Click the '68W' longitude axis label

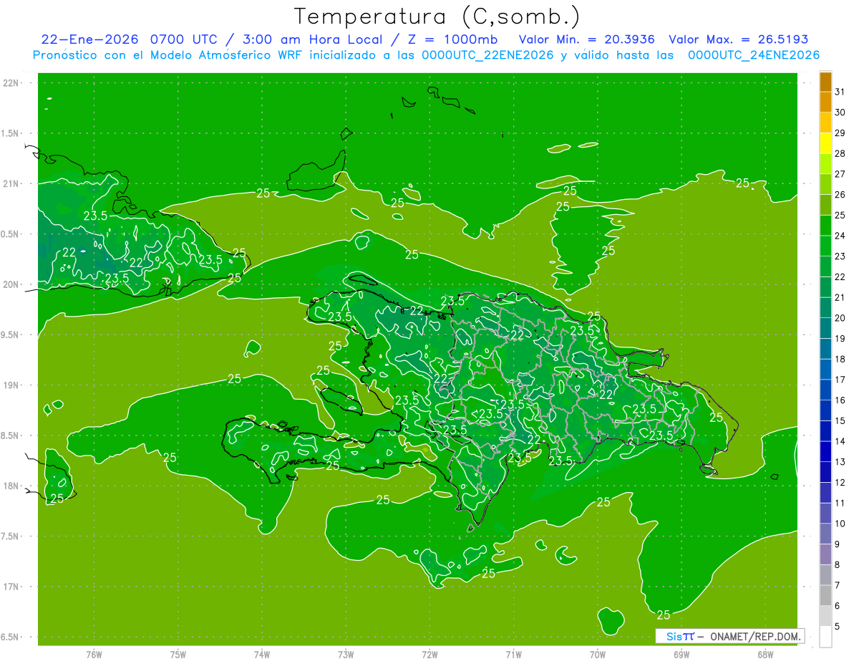765,654
